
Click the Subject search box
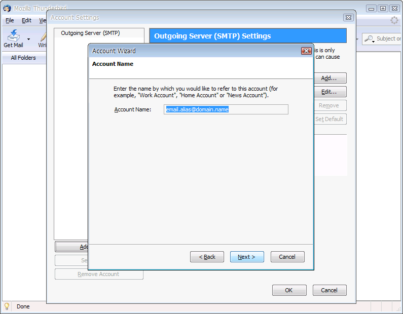(388, 38)
